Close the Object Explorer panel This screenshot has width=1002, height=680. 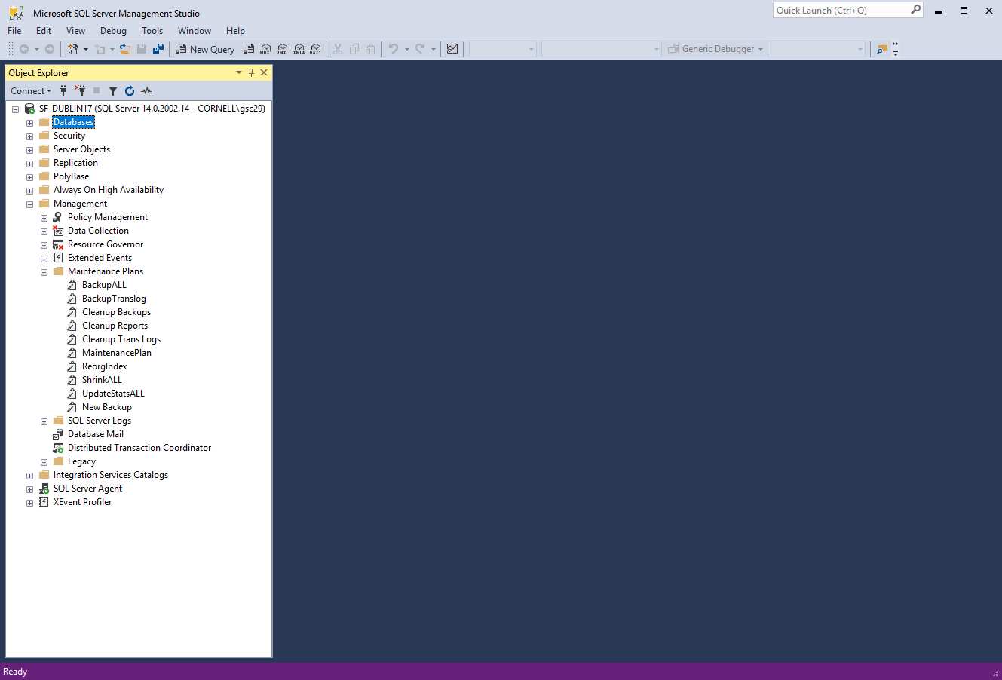click(264, 72)
